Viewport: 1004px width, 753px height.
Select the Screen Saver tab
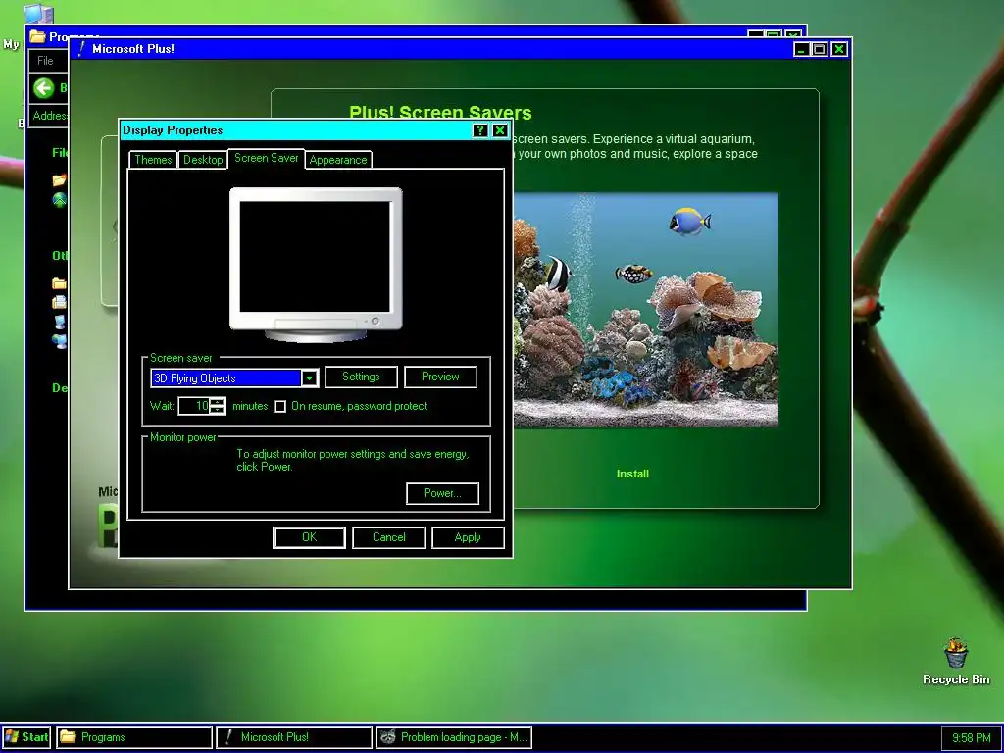point(267,158)
